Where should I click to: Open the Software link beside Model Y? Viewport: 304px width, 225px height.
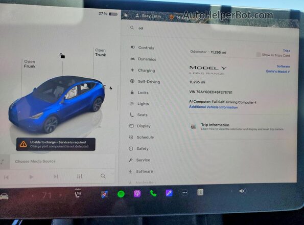283,66
